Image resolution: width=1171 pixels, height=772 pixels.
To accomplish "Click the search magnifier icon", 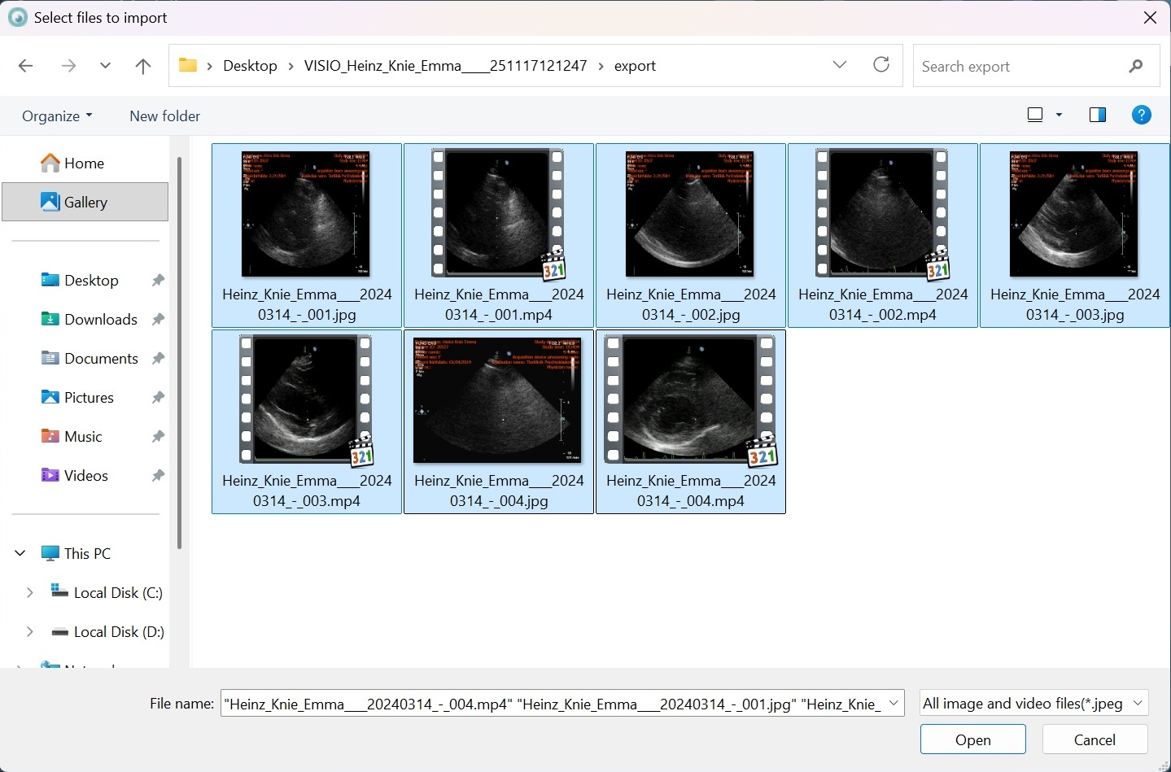I will pos(1136,66).
